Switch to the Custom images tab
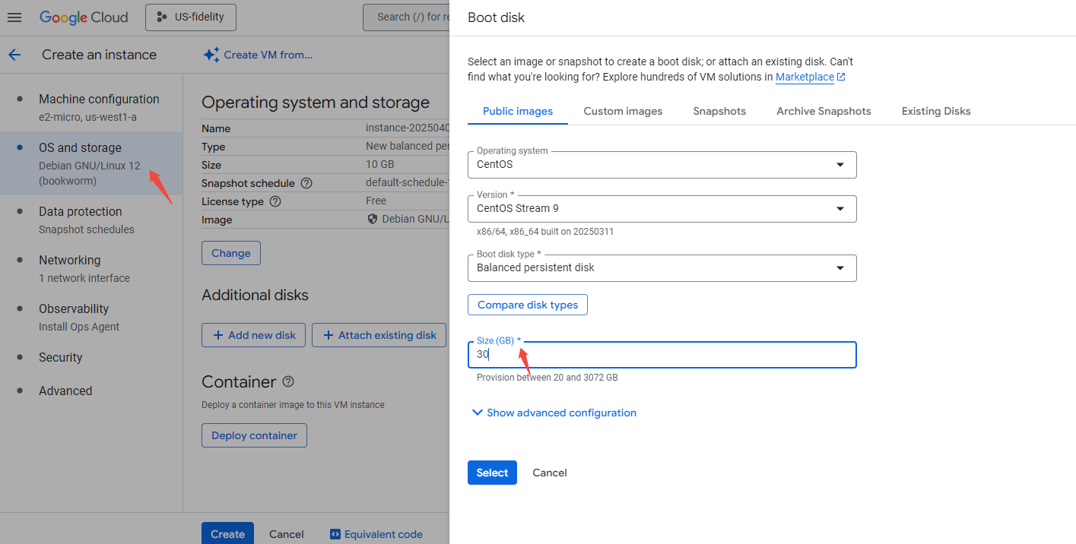1076x544 pixels. click(x=623, y=111)
